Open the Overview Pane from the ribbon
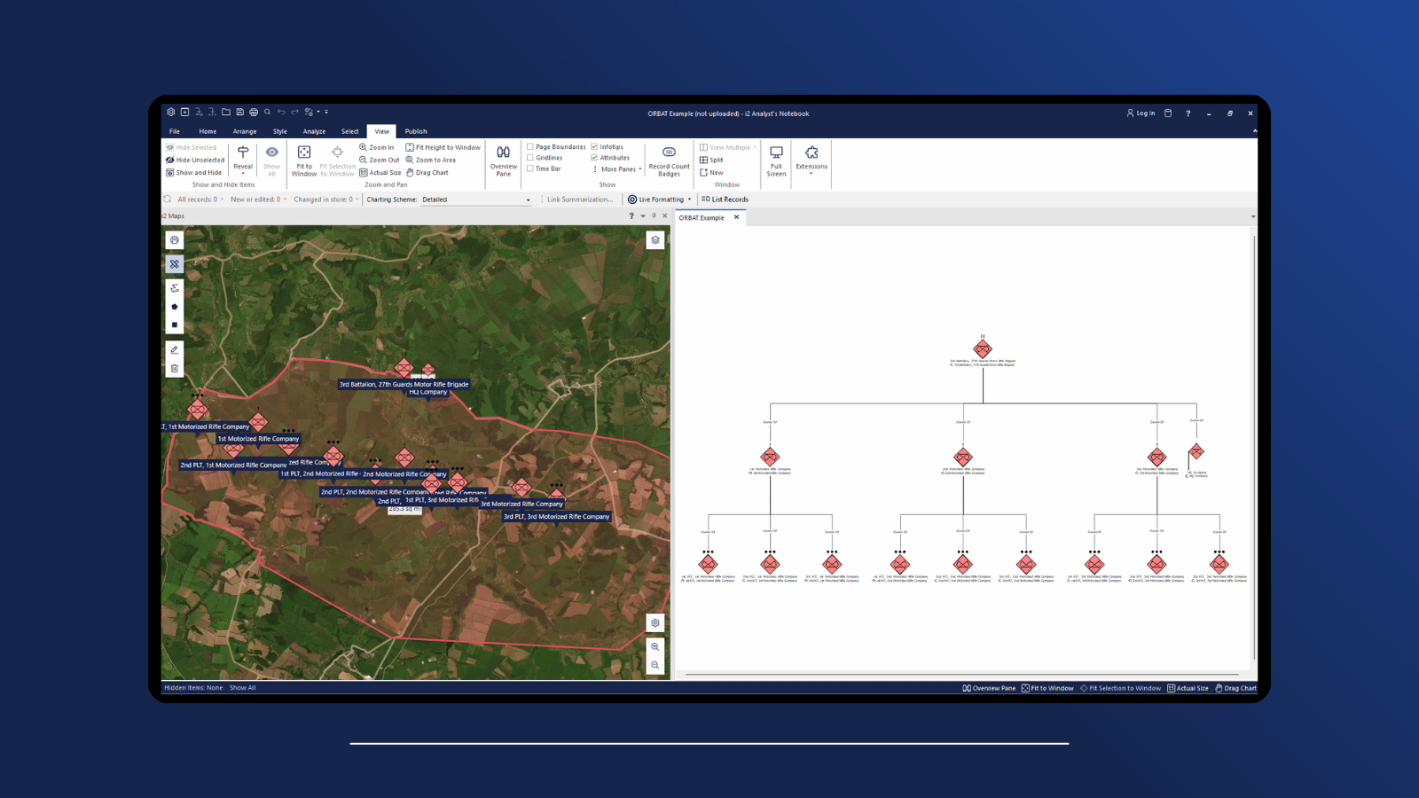The image size is (1419, 798). [x=503, y=160]
